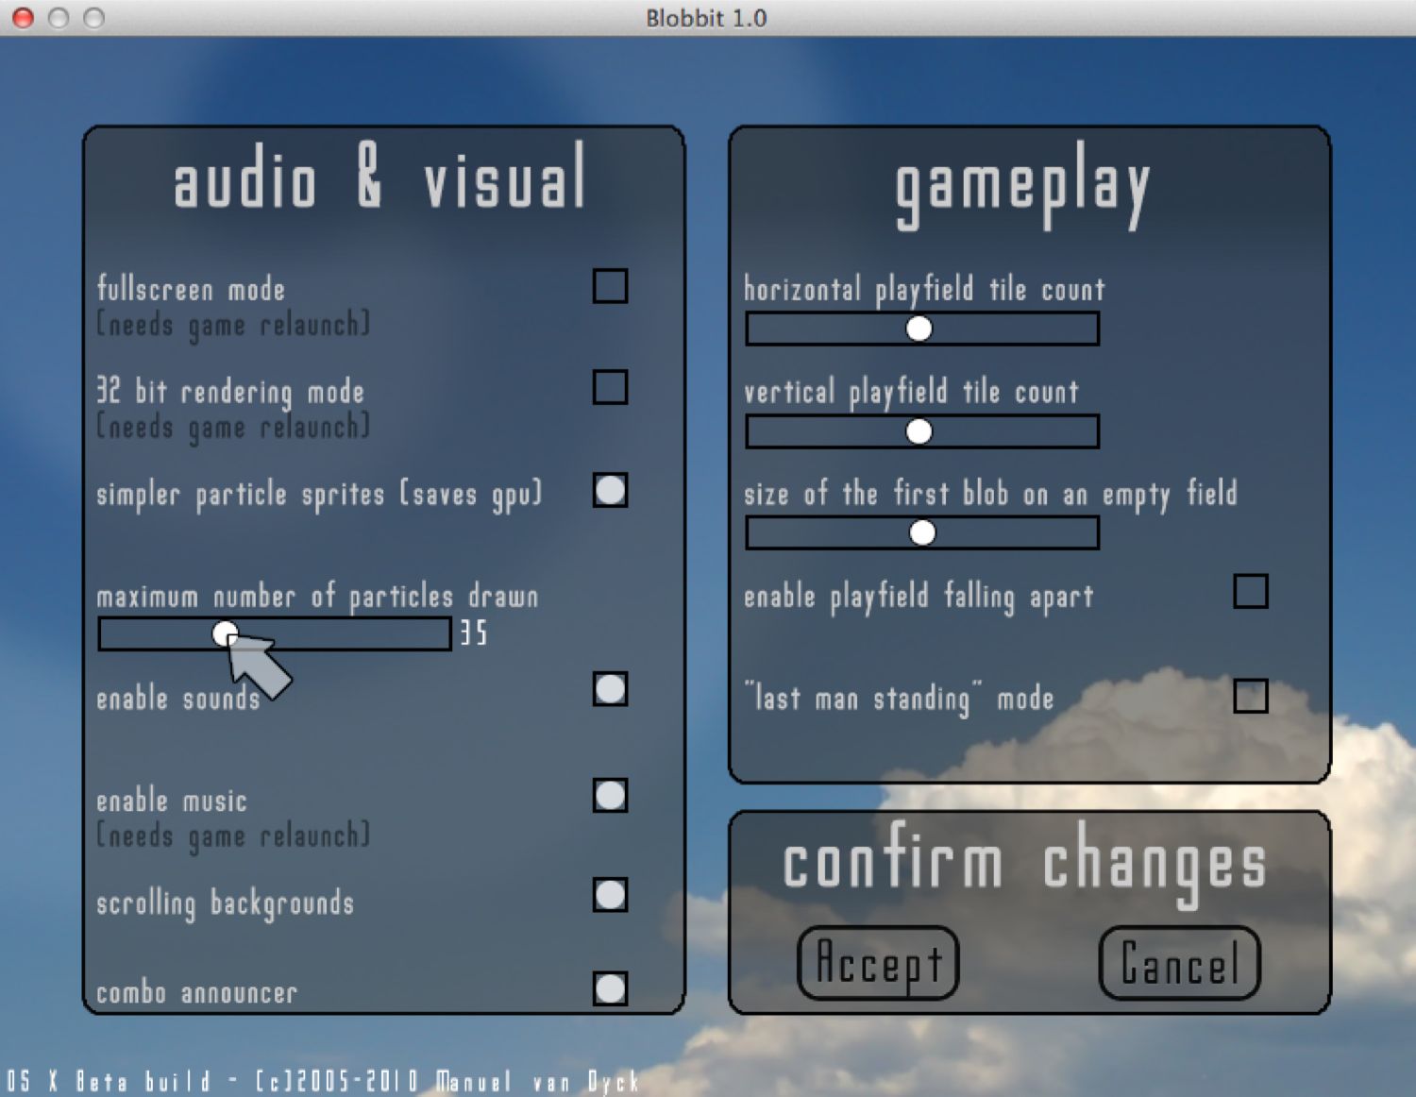Click the first blob size slider knob

tap(922, 533)
